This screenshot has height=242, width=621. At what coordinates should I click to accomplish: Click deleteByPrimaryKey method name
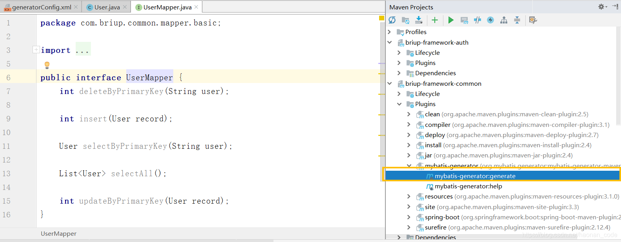(x=121, y=91)
